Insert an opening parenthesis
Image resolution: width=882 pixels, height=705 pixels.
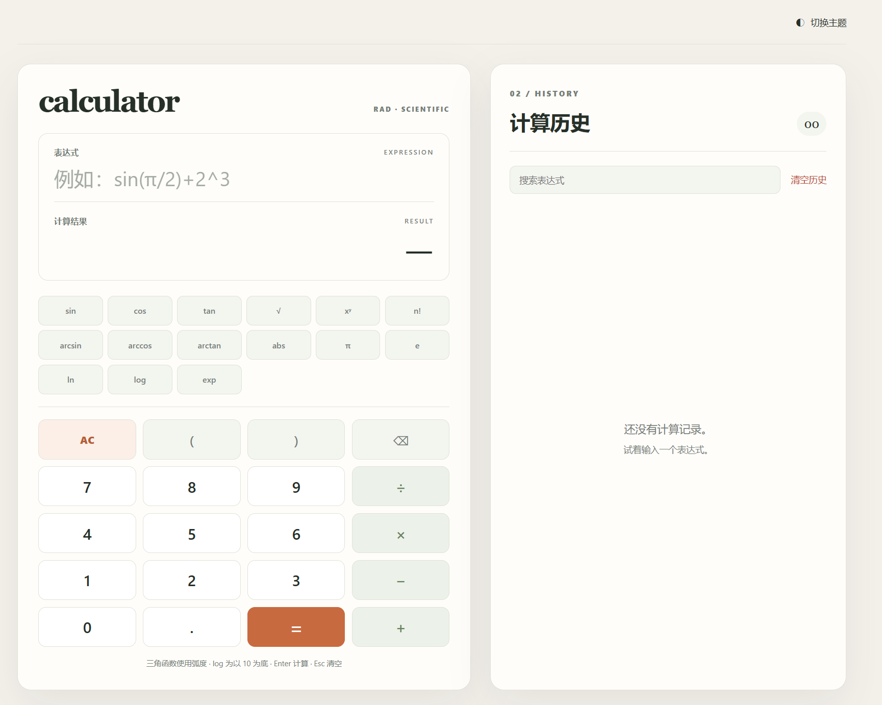pyautogui.click(x=192, y=440)
